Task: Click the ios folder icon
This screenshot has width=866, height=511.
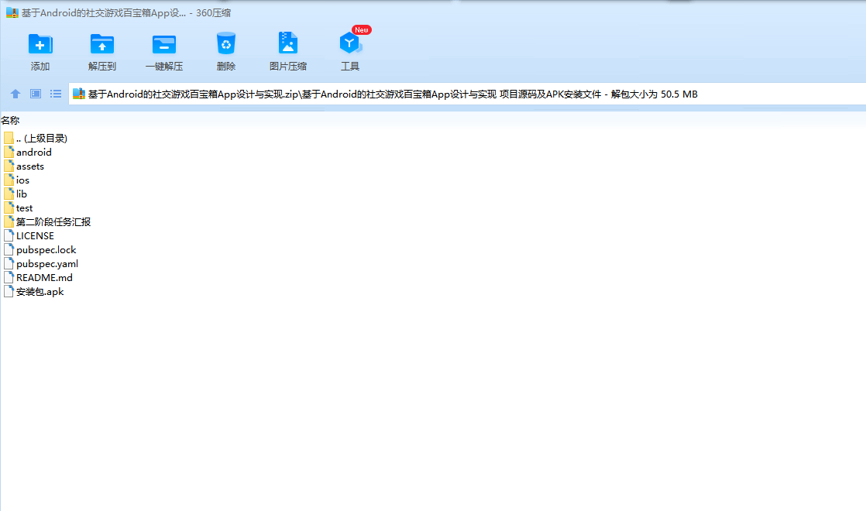Action: tap(9, 180)
